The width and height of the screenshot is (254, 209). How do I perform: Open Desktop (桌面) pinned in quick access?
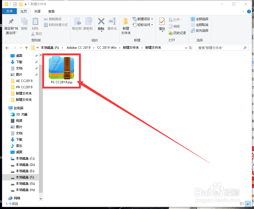[19, 56]
